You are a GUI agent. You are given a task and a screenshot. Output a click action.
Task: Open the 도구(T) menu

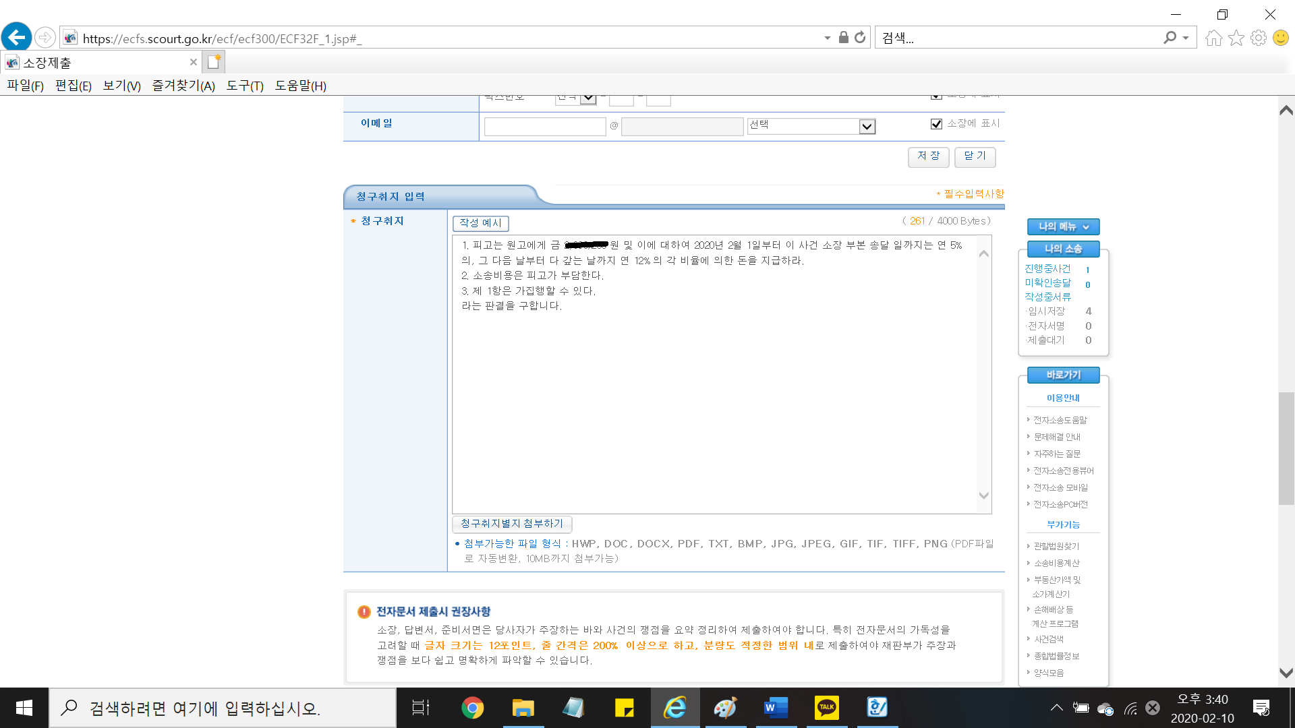pos(244,86)
